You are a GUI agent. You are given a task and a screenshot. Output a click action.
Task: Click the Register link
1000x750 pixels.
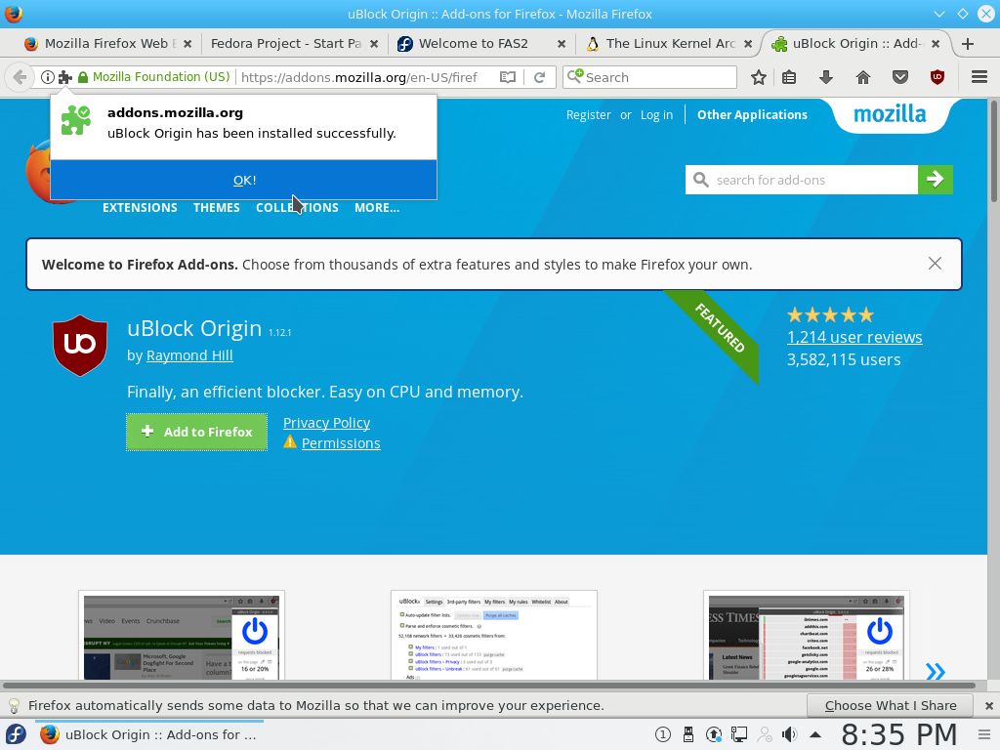point(589,115)
